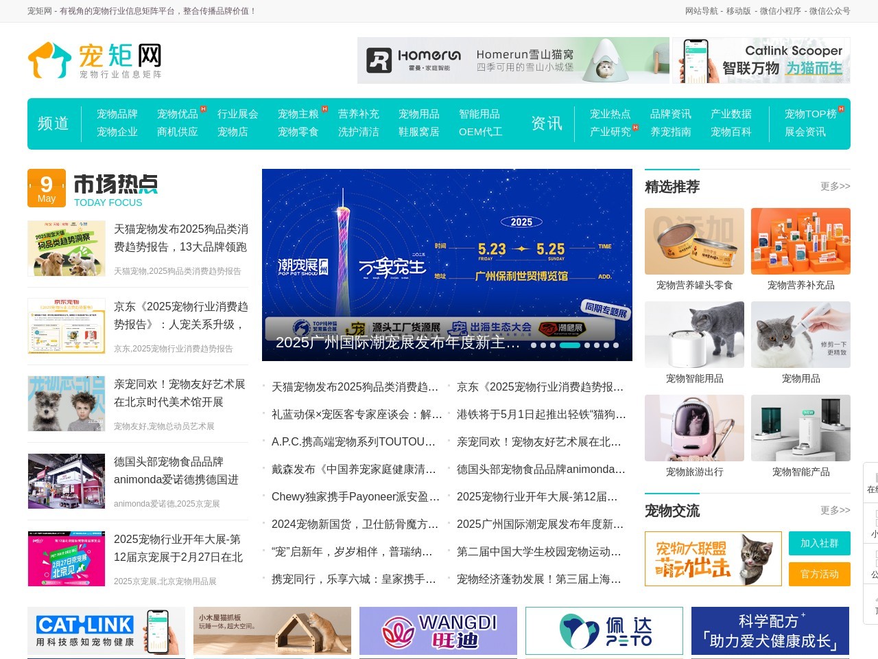Screen dimensions: 878x659
Task: Open 微信小程序 link in top bar
Action: pyautogui.click(x=780, y=11)
